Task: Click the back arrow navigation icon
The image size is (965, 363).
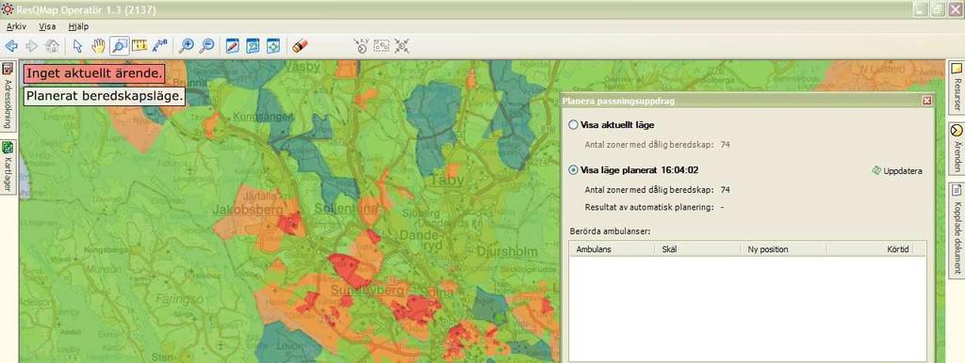Action: [x=11, y=45]
